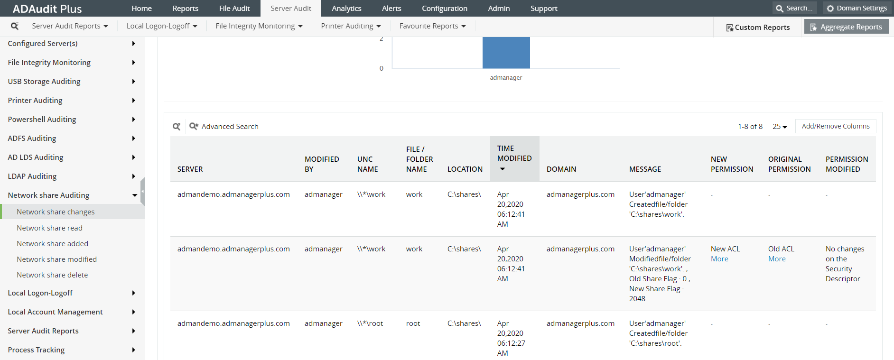Click the Add/Remove Columns button
The width and height of the screenshot is (894, 360).
pos(835,126)
